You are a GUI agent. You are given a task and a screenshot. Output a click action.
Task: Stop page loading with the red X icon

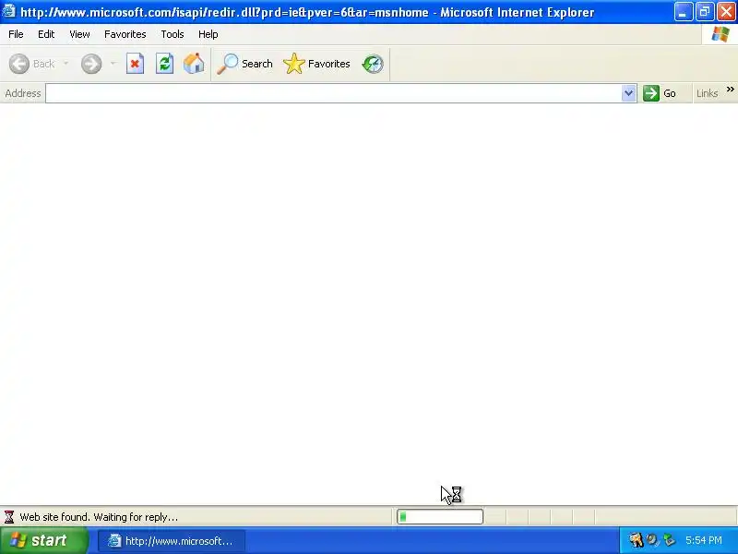pyautogui.click(x=135, y=64)
